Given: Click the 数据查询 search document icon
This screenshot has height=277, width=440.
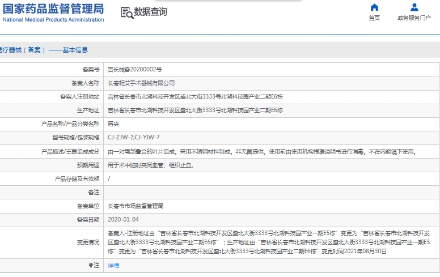Looking at the screenshot, I should [127, 12].
